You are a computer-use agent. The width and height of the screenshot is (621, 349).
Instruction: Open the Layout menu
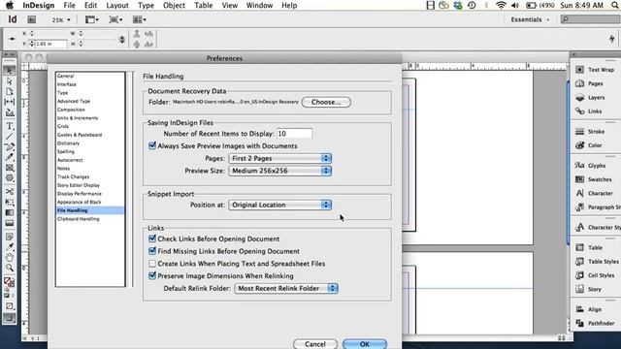[x=117, y=5]
